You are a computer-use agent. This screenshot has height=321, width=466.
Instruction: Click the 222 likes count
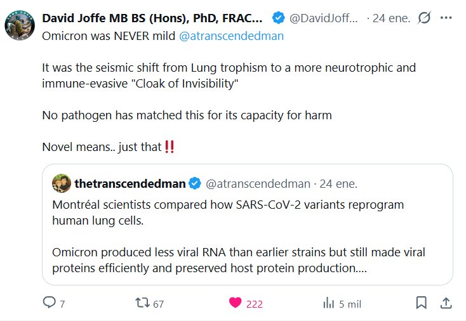(x=254, y=304)
